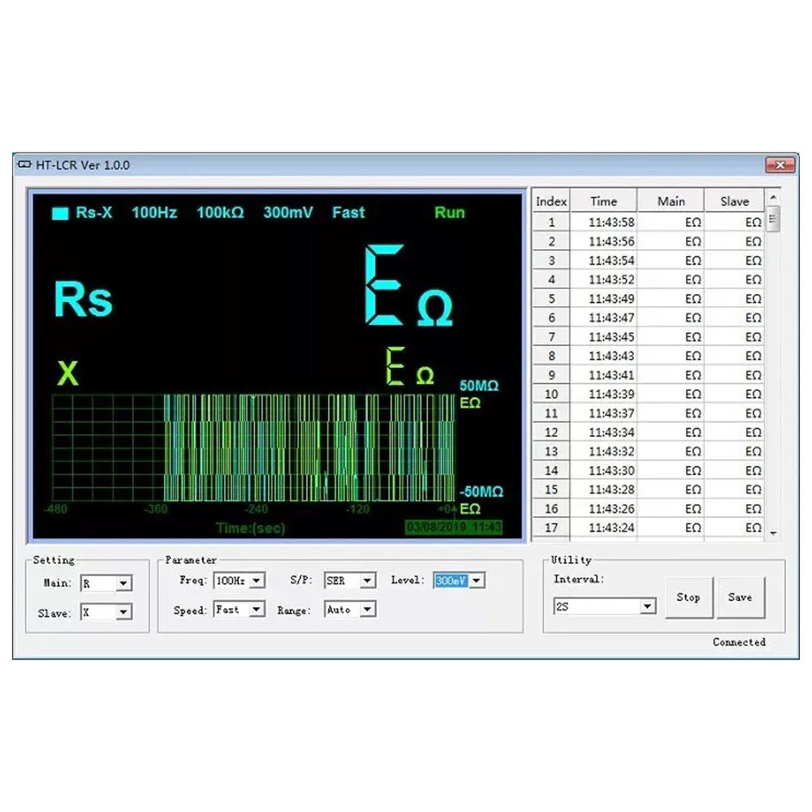Click the 300mV label in display header
Viewport: 812px width, 812px height.
(x=288, y=212)
